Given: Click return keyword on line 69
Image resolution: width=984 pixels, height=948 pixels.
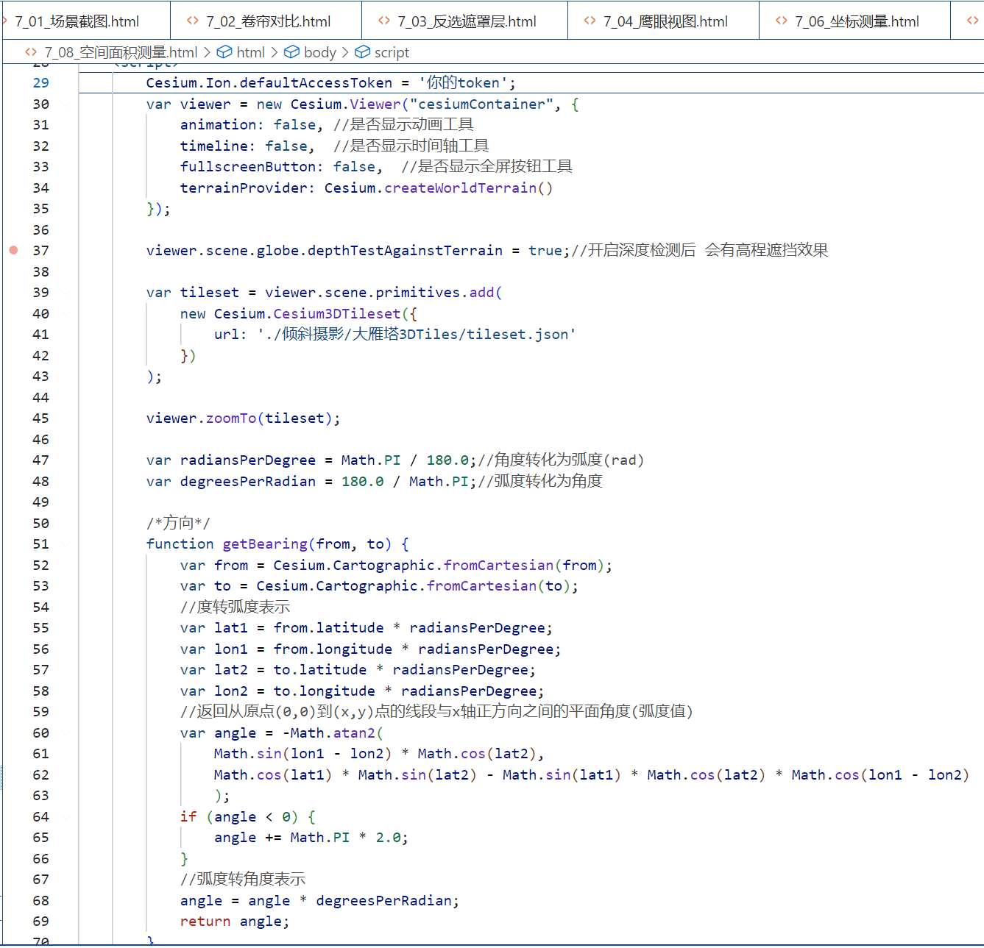Looking at the screenshot, I should (205, 922).
